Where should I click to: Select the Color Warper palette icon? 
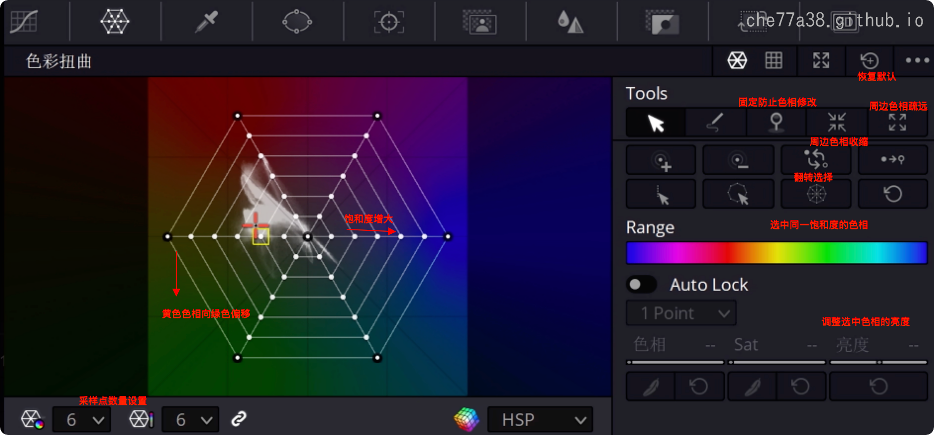click(114, 21)
